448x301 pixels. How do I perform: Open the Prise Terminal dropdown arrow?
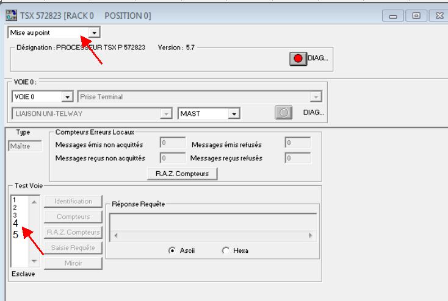[x=316, y=97]
